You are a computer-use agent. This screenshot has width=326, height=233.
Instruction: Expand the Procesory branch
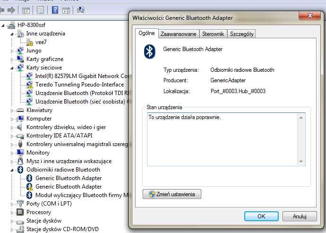click(12, 213)
